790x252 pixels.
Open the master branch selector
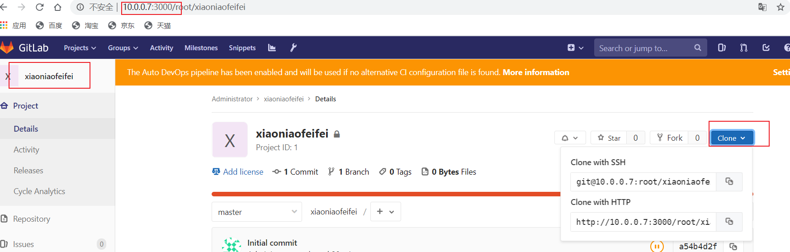tap(256, 212)
